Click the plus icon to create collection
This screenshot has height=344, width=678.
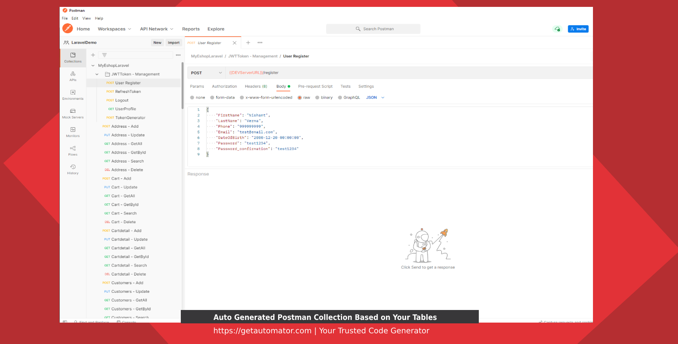click(93, 55)
